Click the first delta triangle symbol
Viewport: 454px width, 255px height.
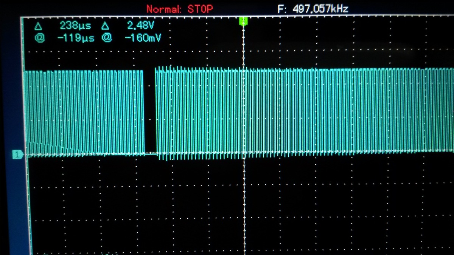38,26
